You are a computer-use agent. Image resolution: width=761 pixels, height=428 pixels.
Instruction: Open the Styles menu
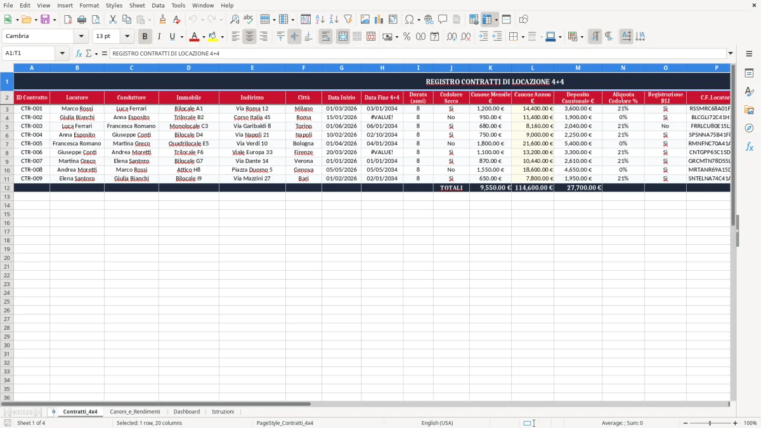coord(114,5)
